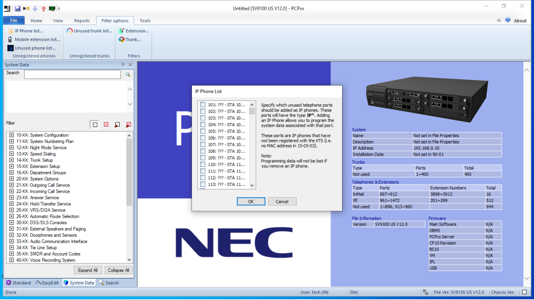
Task: Open the Trunk filter
Action: (x=130, y=39)
